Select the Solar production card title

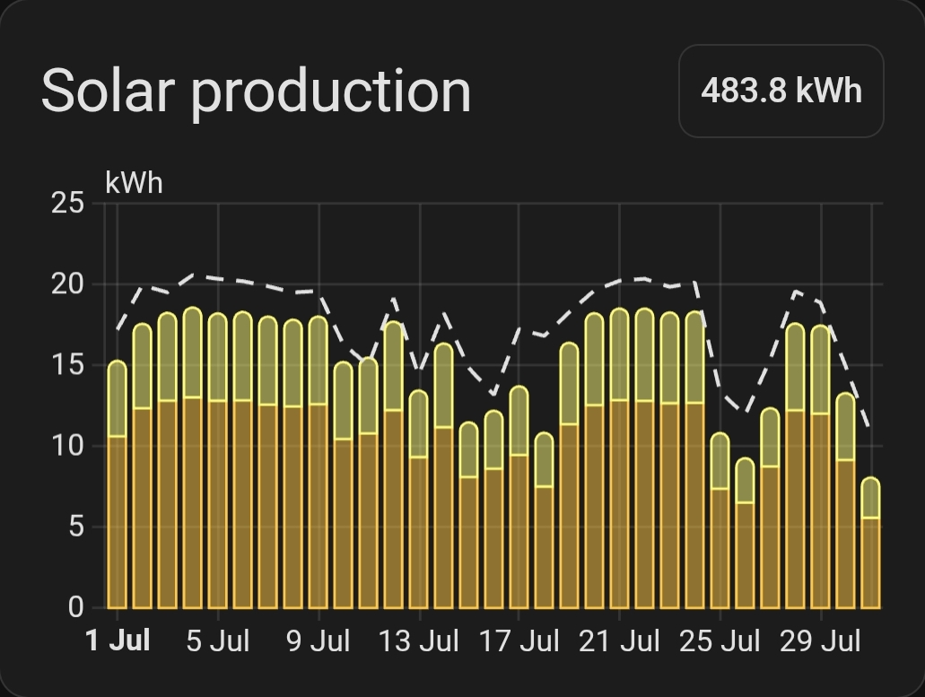pos(256,91)
